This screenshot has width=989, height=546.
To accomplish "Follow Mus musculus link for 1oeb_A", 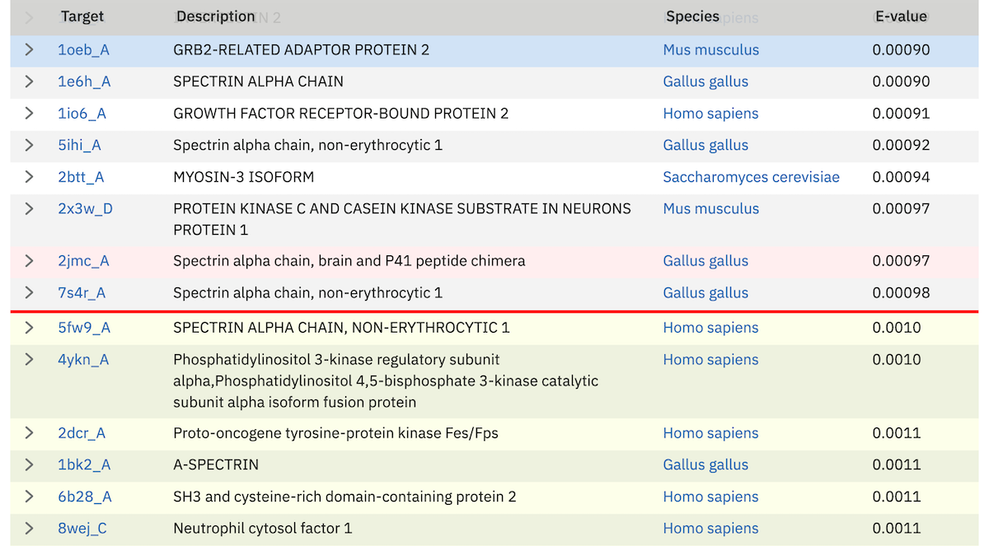I will pyautogui.click(x=710, y=49).
